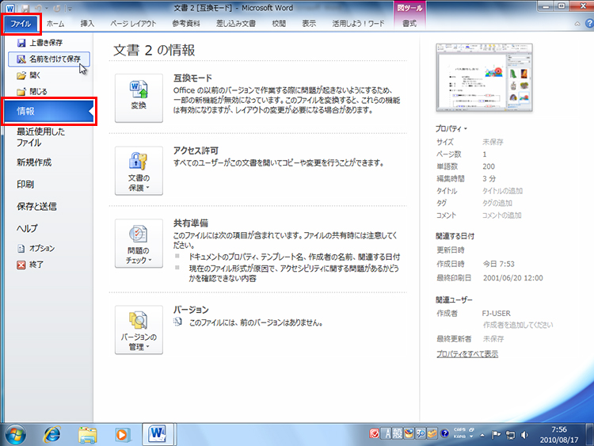Click the Word taskbar button
Image resolution: width=594 pixels, height=446 pixels.
[158, 434]
